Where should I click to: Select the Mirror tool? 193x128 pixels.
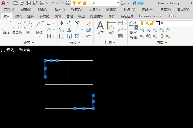69,30
